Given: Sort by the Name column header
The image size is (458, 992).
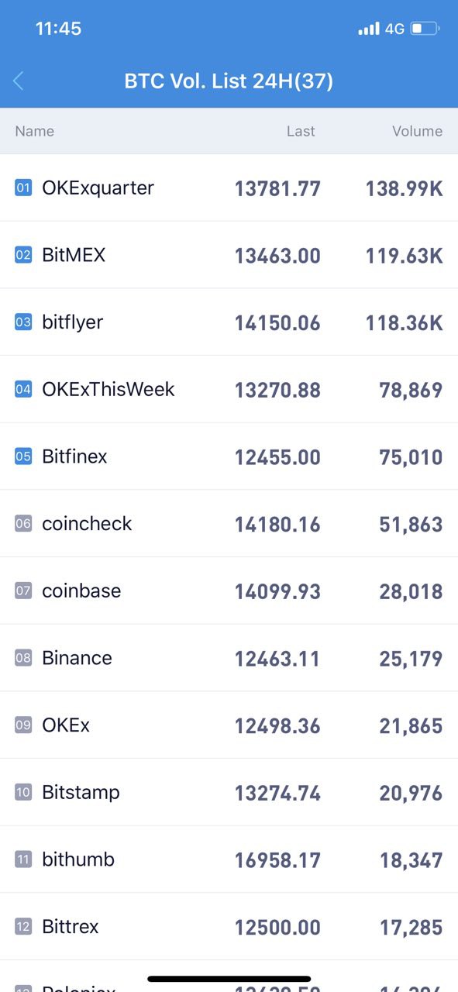Looking at the screenshot, I should [x=35, y=131].
